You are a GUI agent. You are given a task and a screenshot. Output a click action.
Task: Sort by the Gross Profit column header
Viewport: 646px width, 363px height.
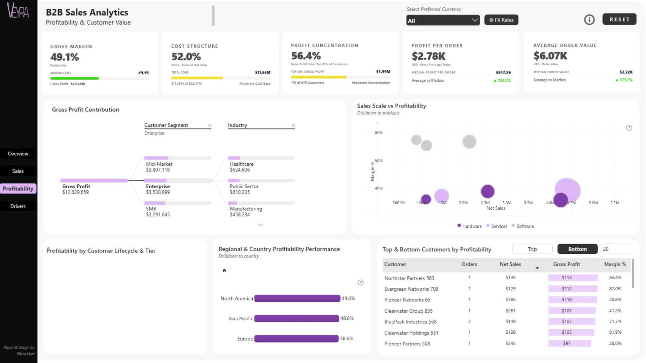pyautogui.click(x=566, y=264)
